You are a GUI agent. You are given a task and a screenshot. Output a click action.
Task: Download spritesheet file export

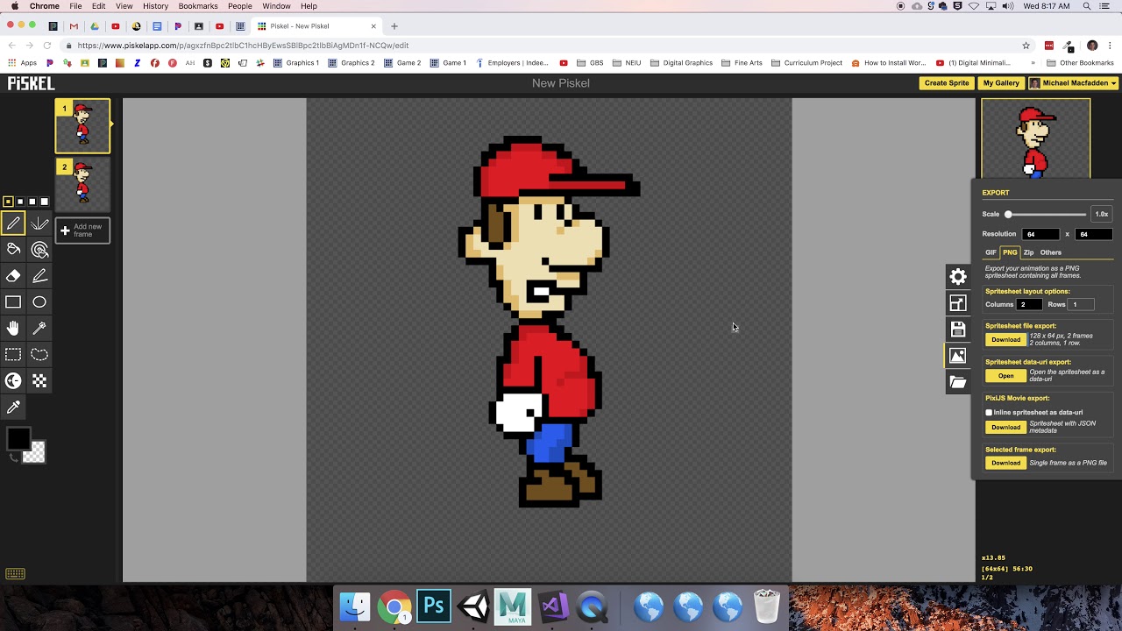(1005, 340)
